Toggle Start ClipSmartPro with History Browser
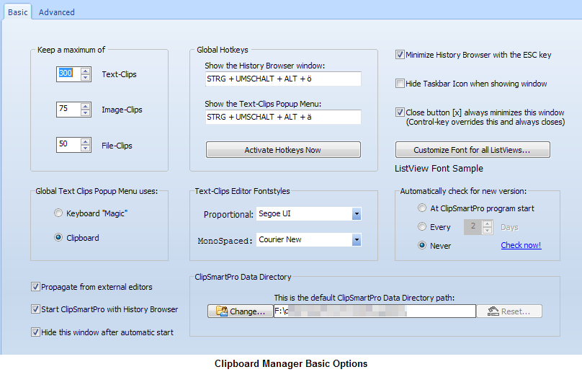 [35, 309]
